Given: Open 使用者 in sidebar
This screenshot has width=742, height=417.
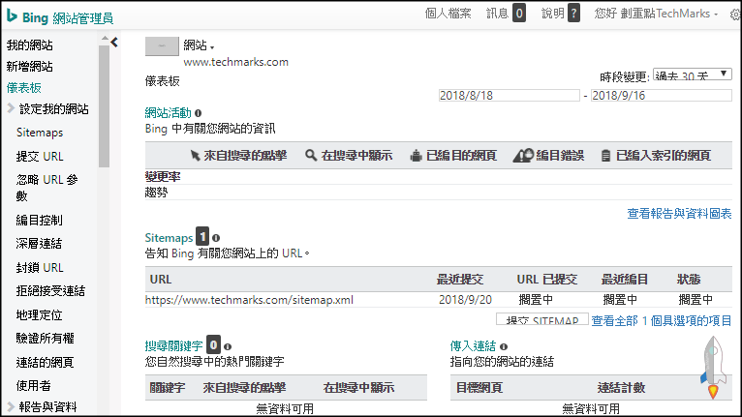Looking at the screenshot, I should point(33,386).
